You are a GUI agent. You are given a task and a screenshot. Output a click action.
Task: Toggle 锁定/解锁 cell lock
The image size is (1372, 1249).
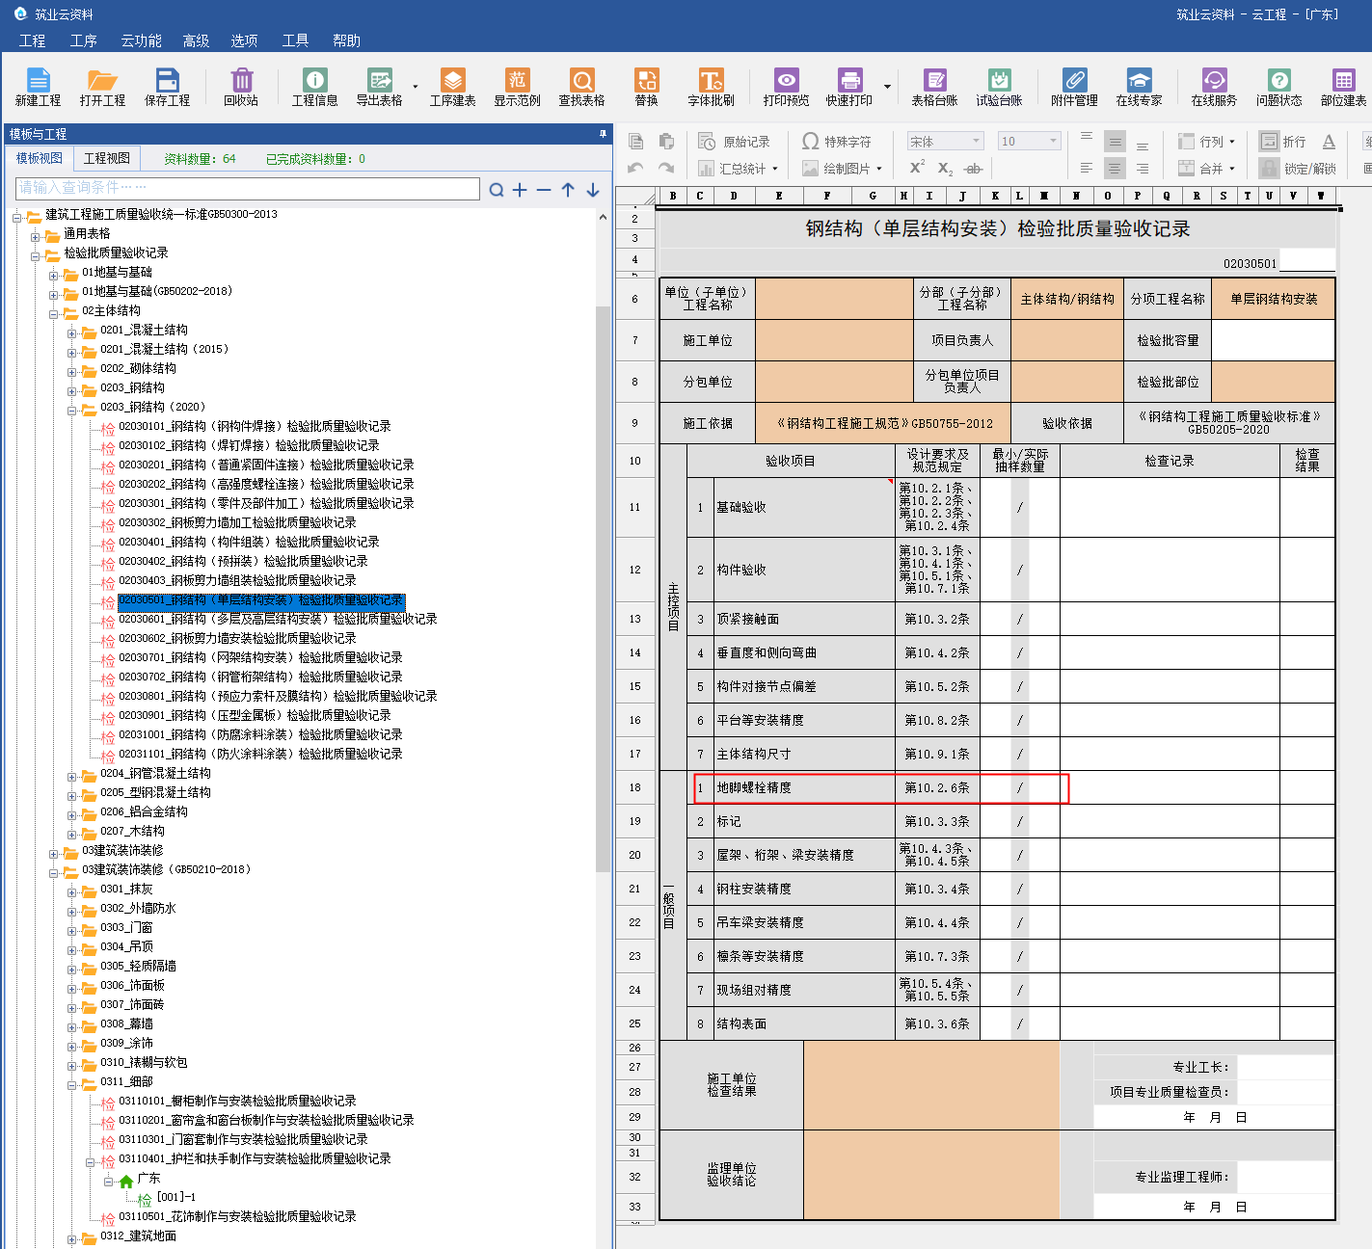click(x=1298, y=169)
